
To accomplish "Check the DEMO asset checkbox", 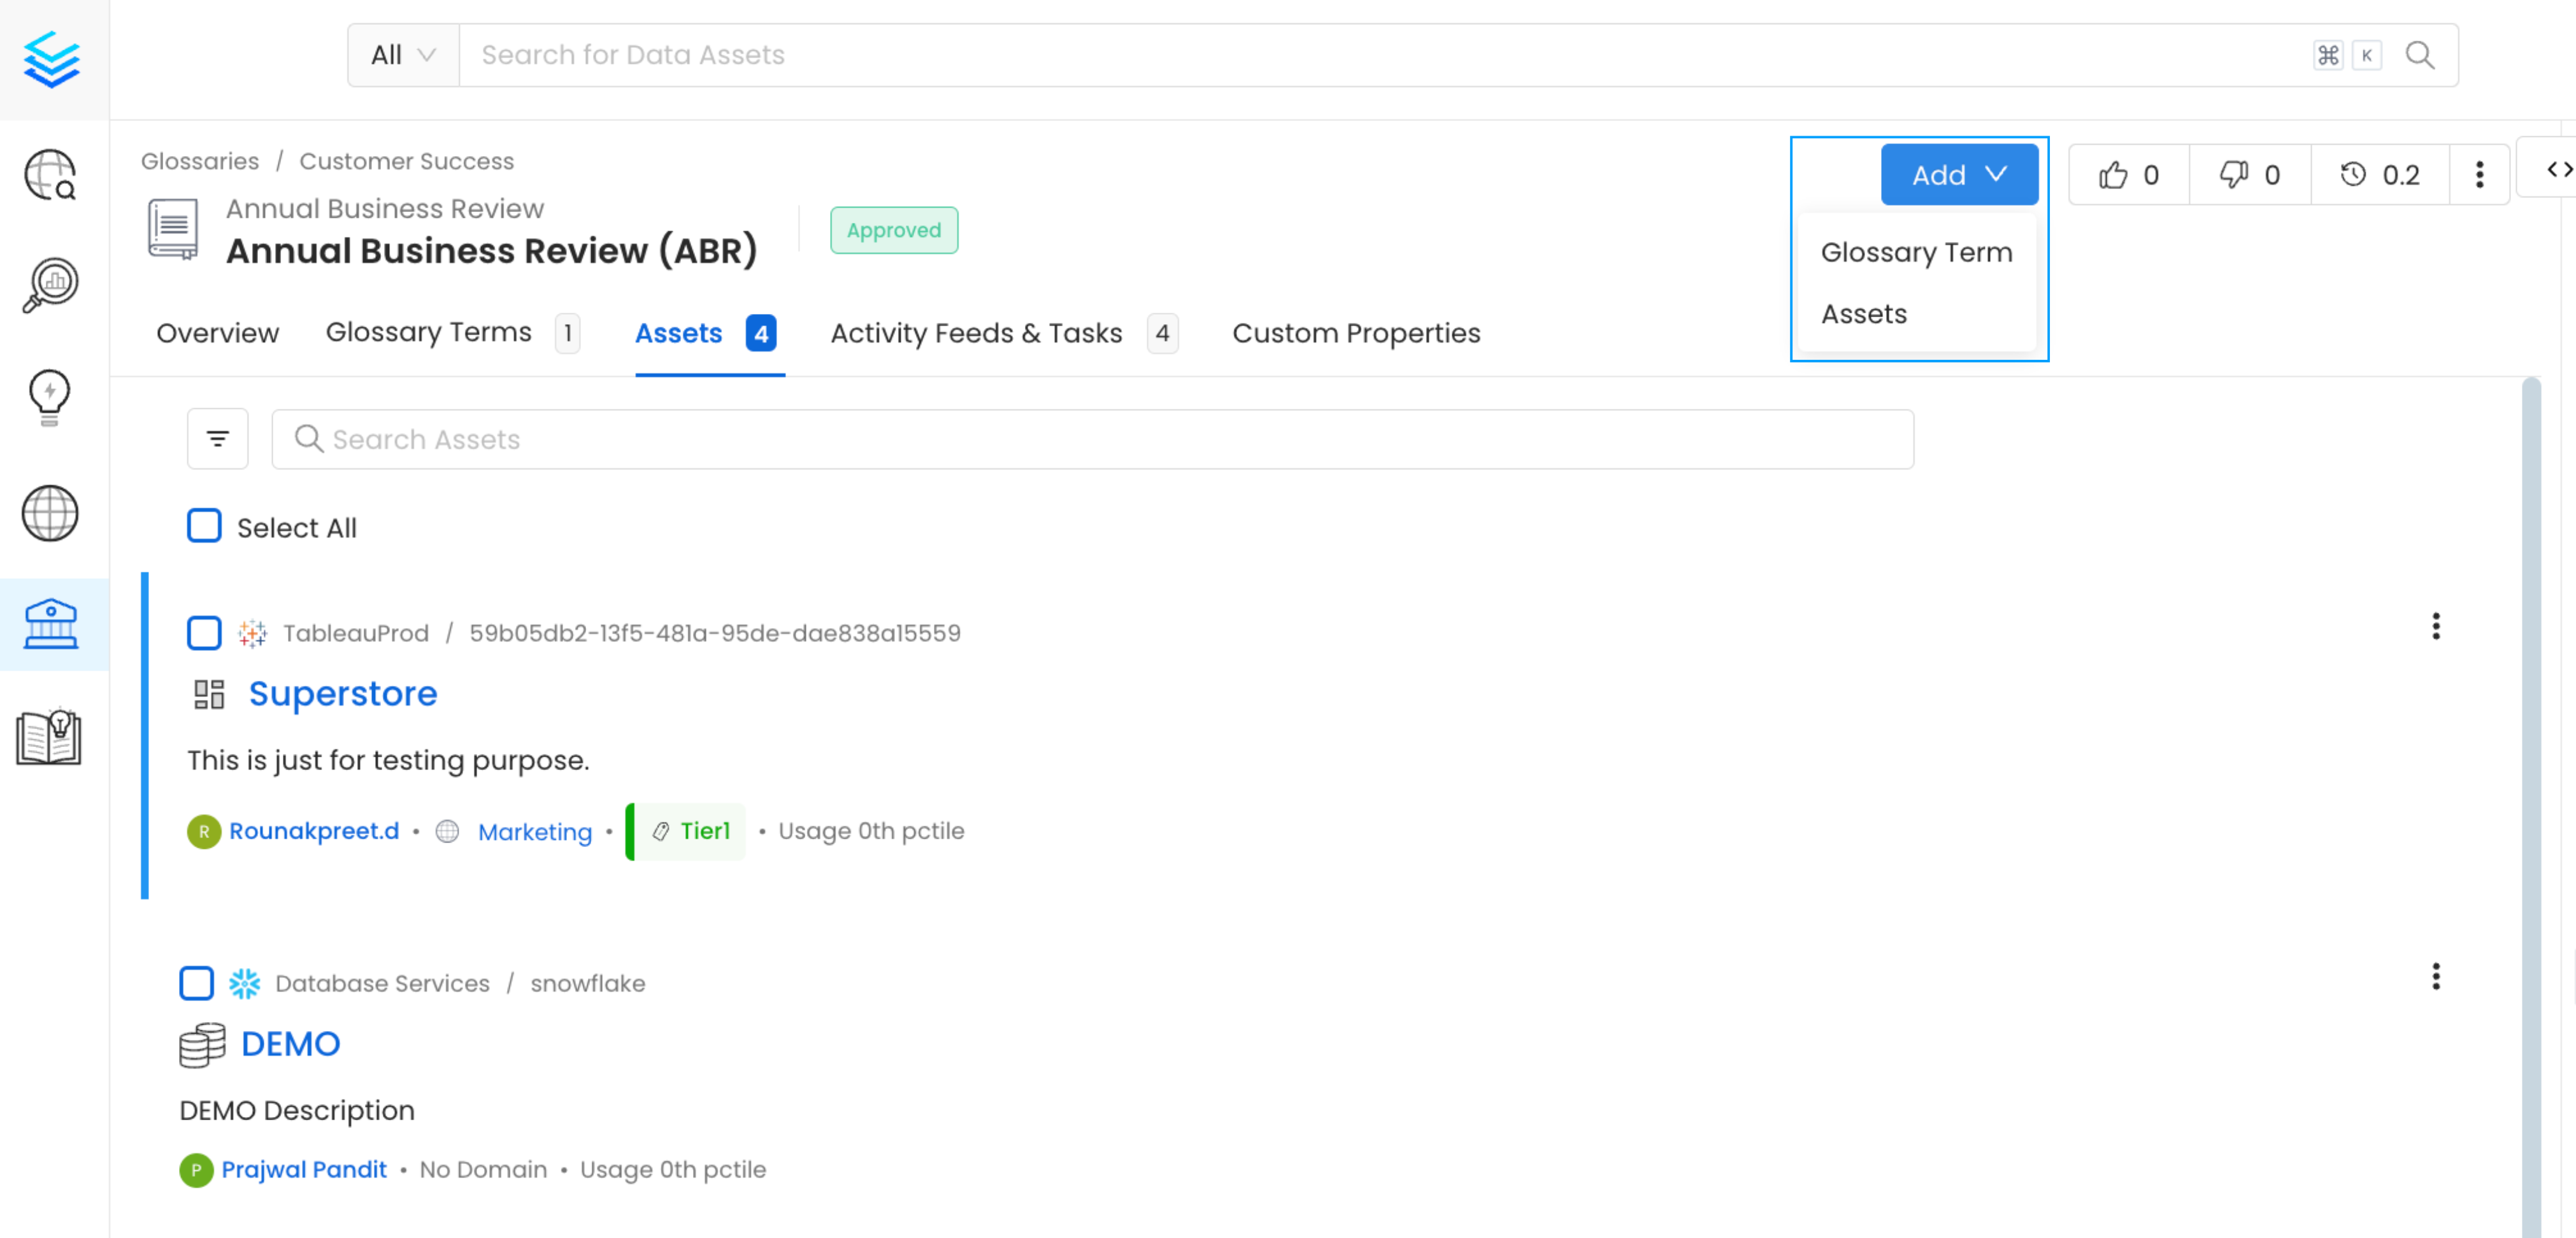I will point(197,982).
